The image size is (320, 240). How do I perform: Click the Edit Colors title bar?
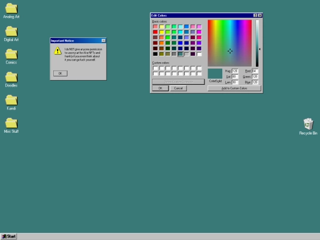(206, 15)
